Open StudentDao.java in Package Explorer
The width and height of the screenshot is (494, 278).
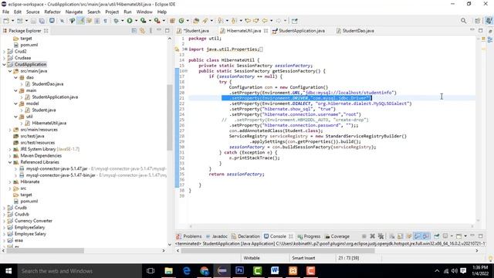click(48, 84)
